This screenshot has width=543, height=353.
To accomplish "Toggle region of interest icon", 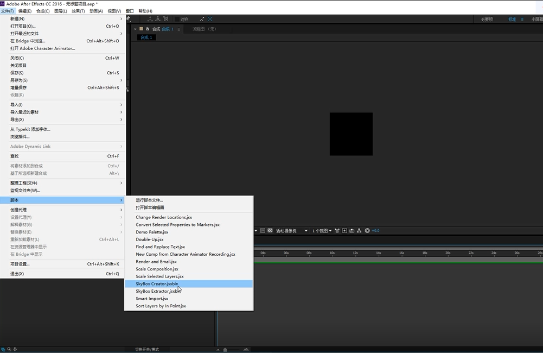I will click(263, 231).
